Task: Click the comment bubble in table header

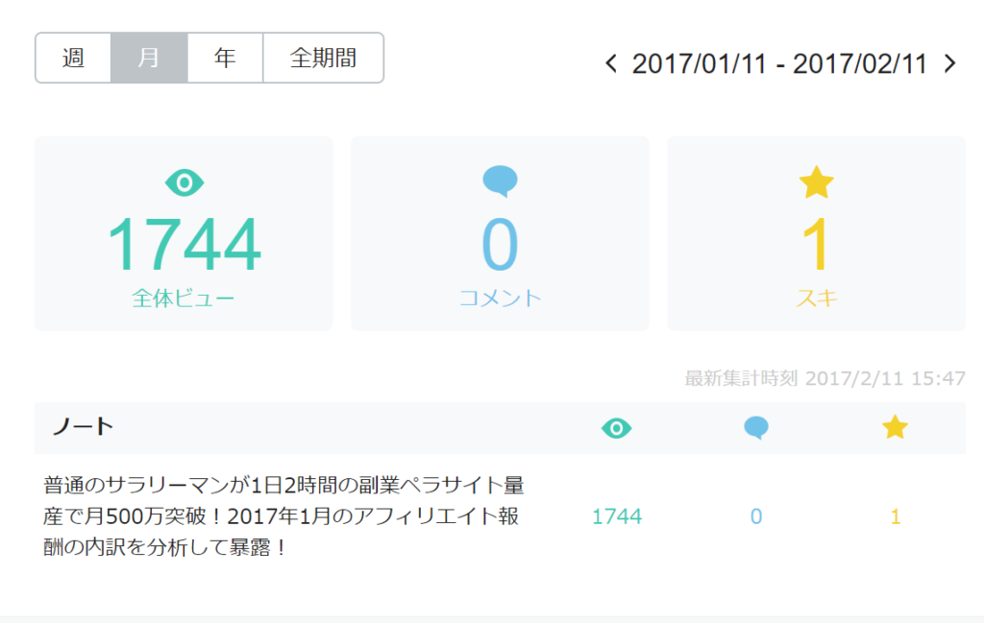Action: point(756,428)
